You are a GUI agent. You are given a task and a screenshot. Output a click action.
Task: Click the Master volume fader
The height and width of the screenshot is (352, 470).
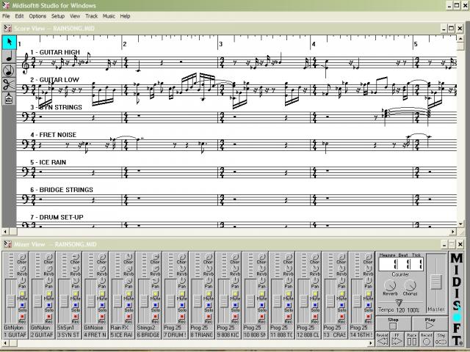436,282
